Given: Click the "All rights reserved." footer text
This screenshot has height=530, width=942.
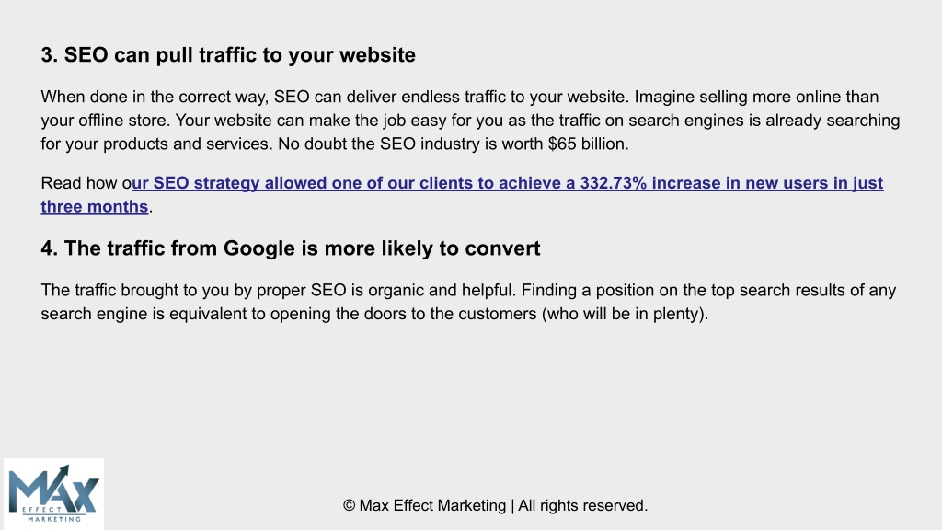Looking at the screenshot, I should 582,505.
